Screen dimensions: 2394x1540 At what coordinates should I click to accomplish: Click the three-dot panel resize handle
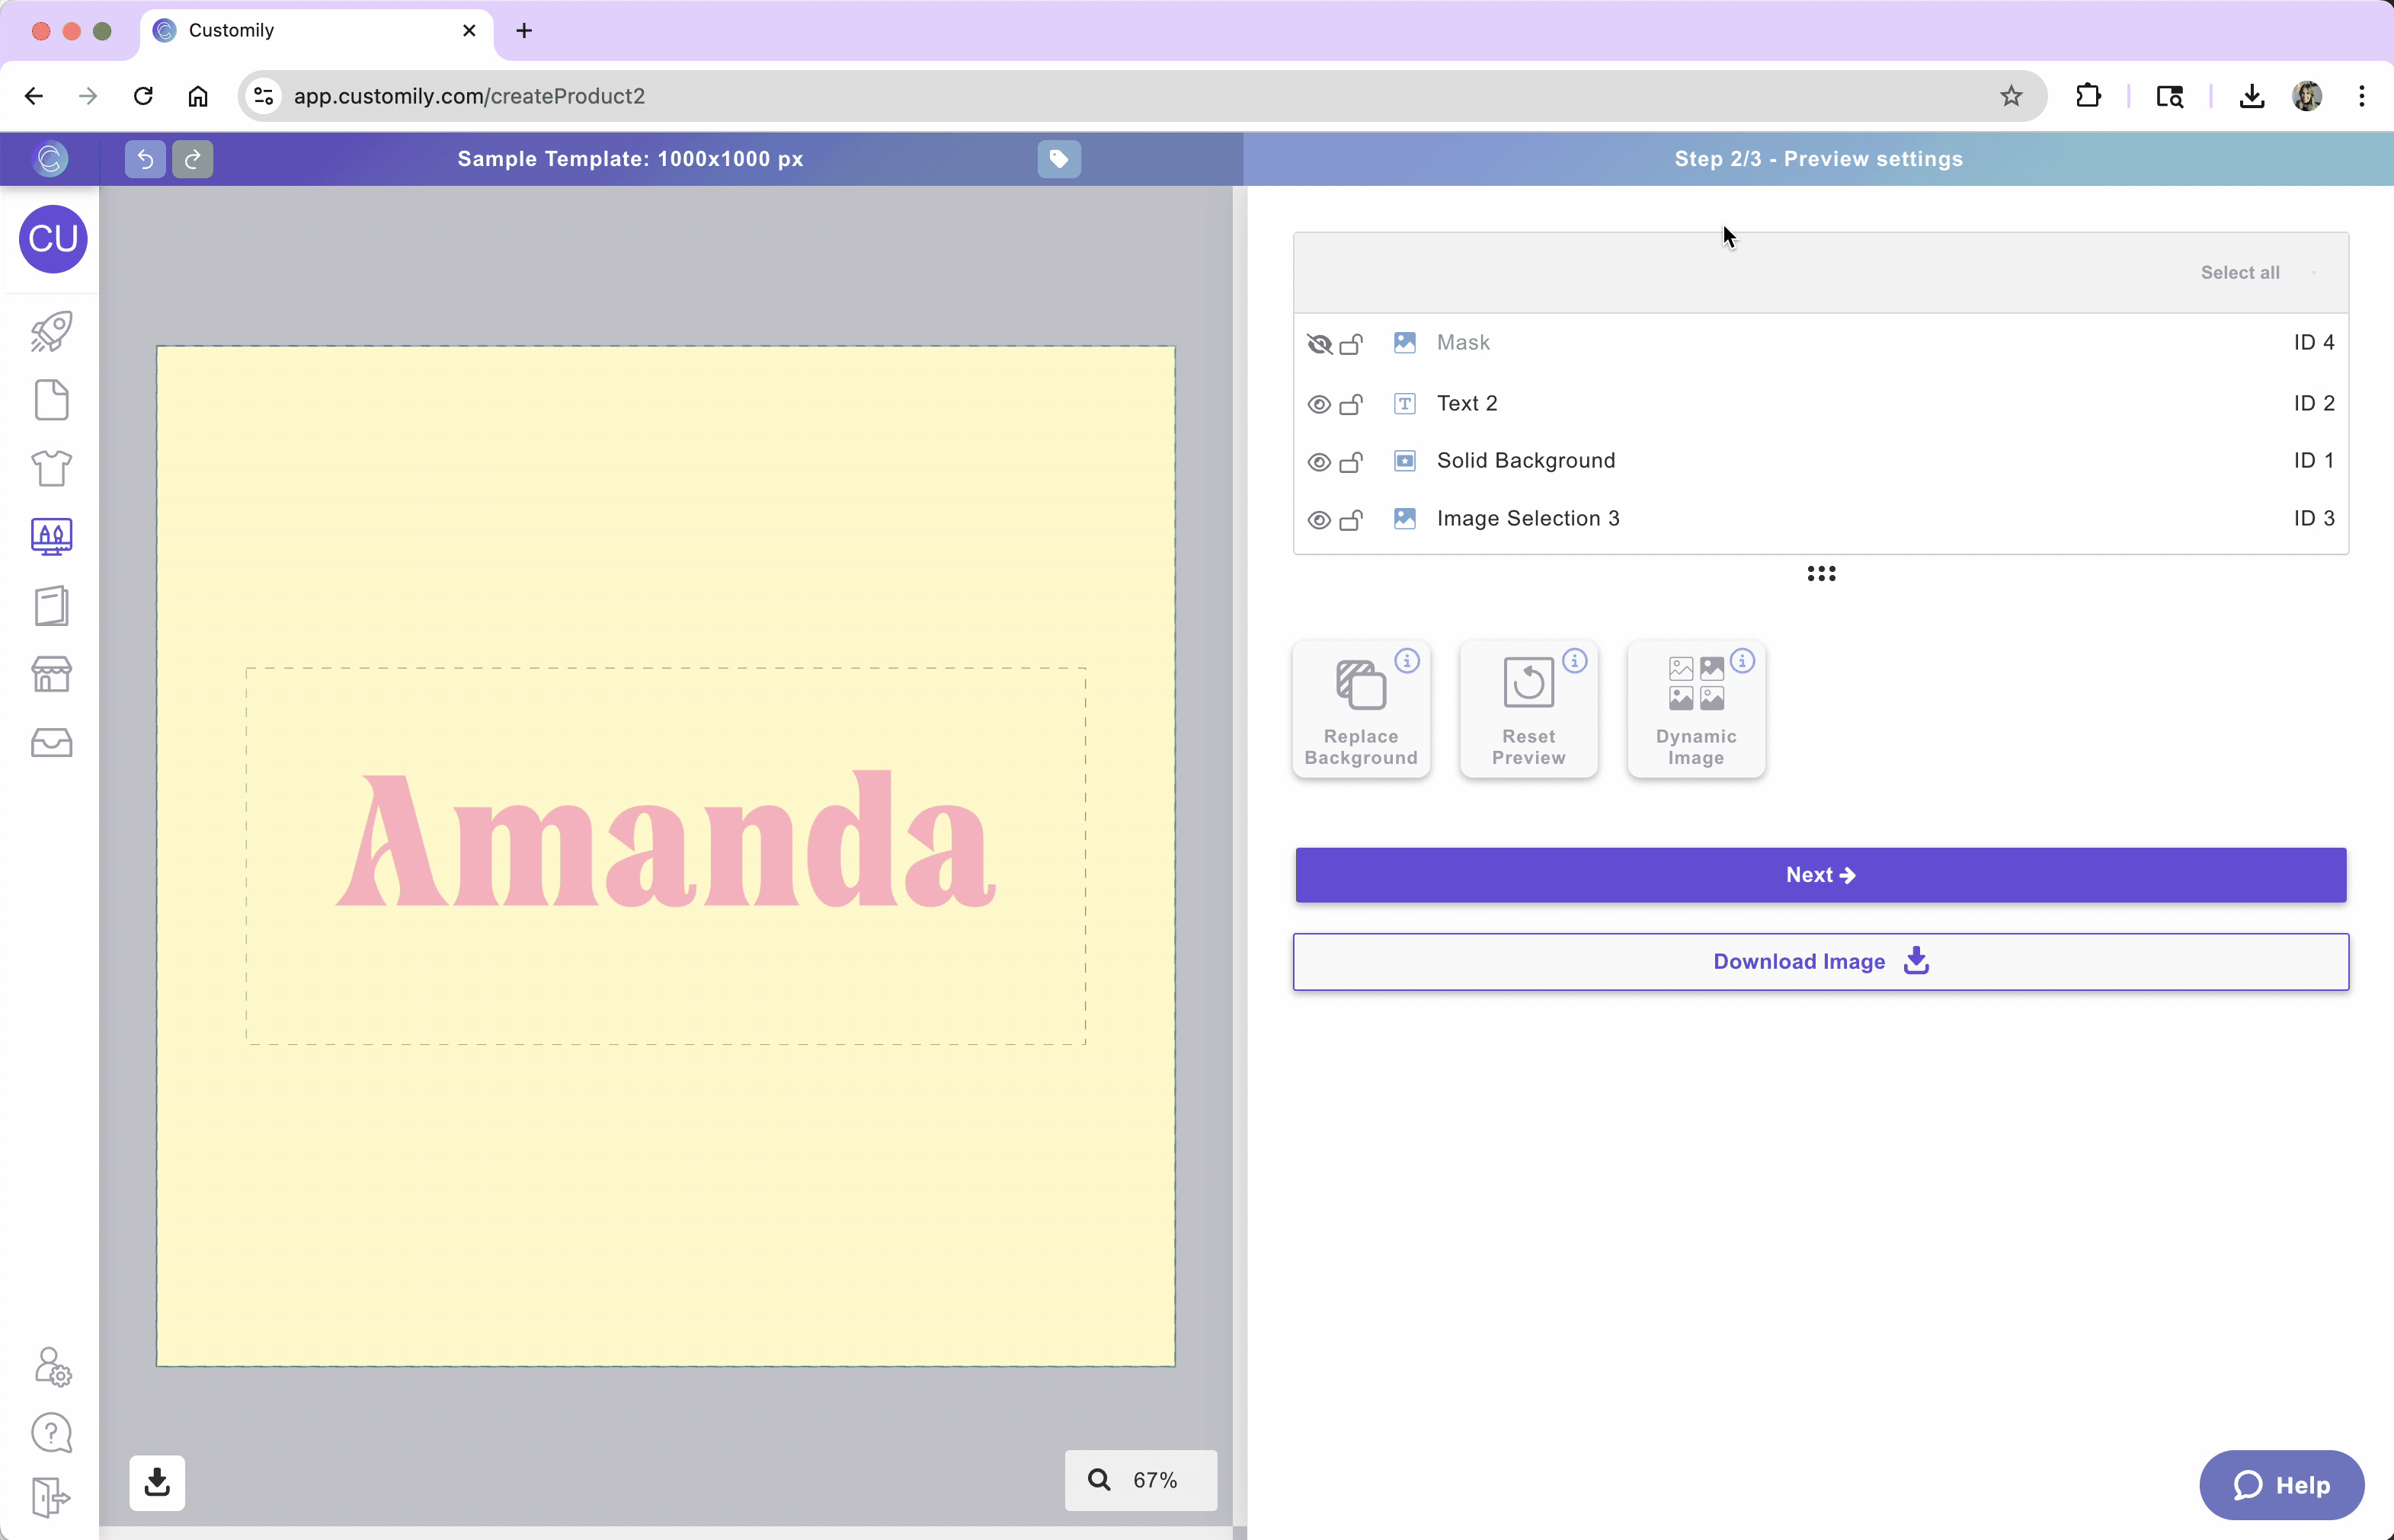point(1821,574)
